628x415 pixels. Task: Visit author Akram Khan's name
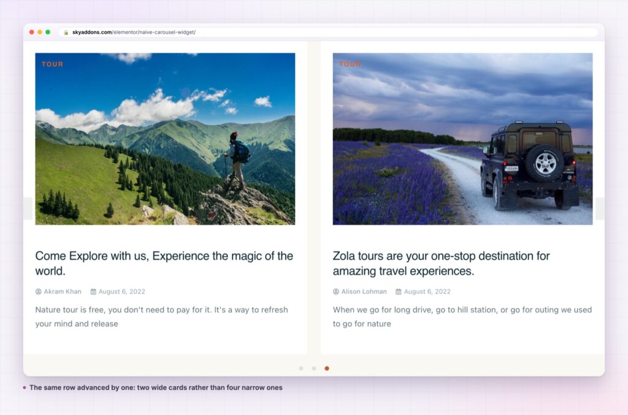(63, 292)
